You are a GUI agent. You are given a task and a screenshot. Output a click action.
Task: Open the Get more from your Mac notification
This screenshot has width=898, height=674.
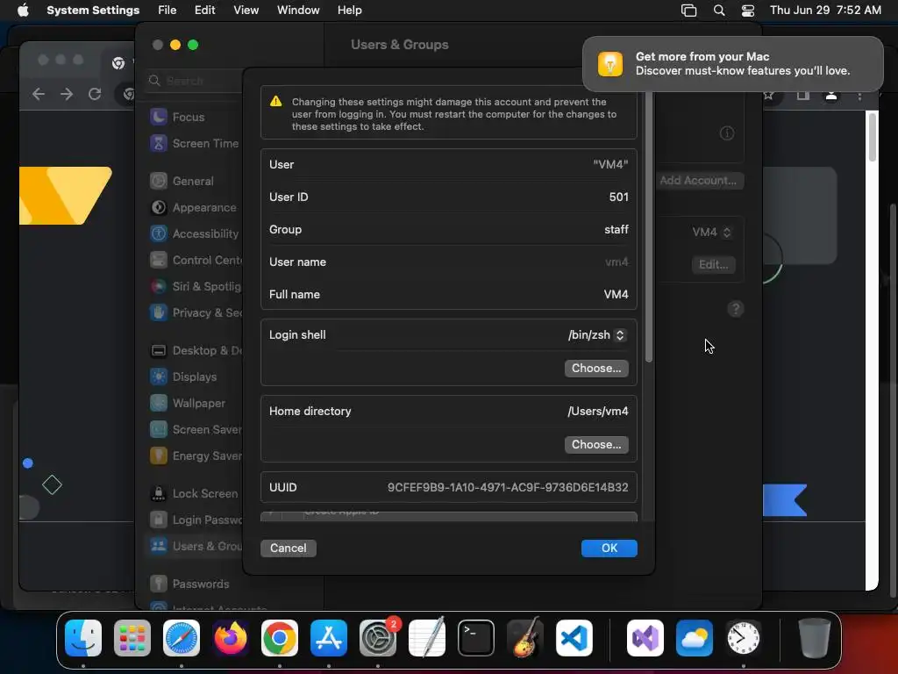coord(732,63)
